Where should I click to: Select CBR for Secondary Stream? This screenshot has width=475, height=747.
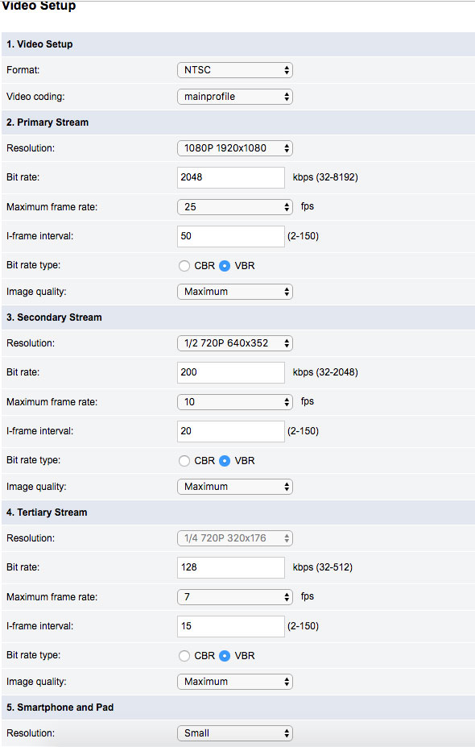coord(184,461)
